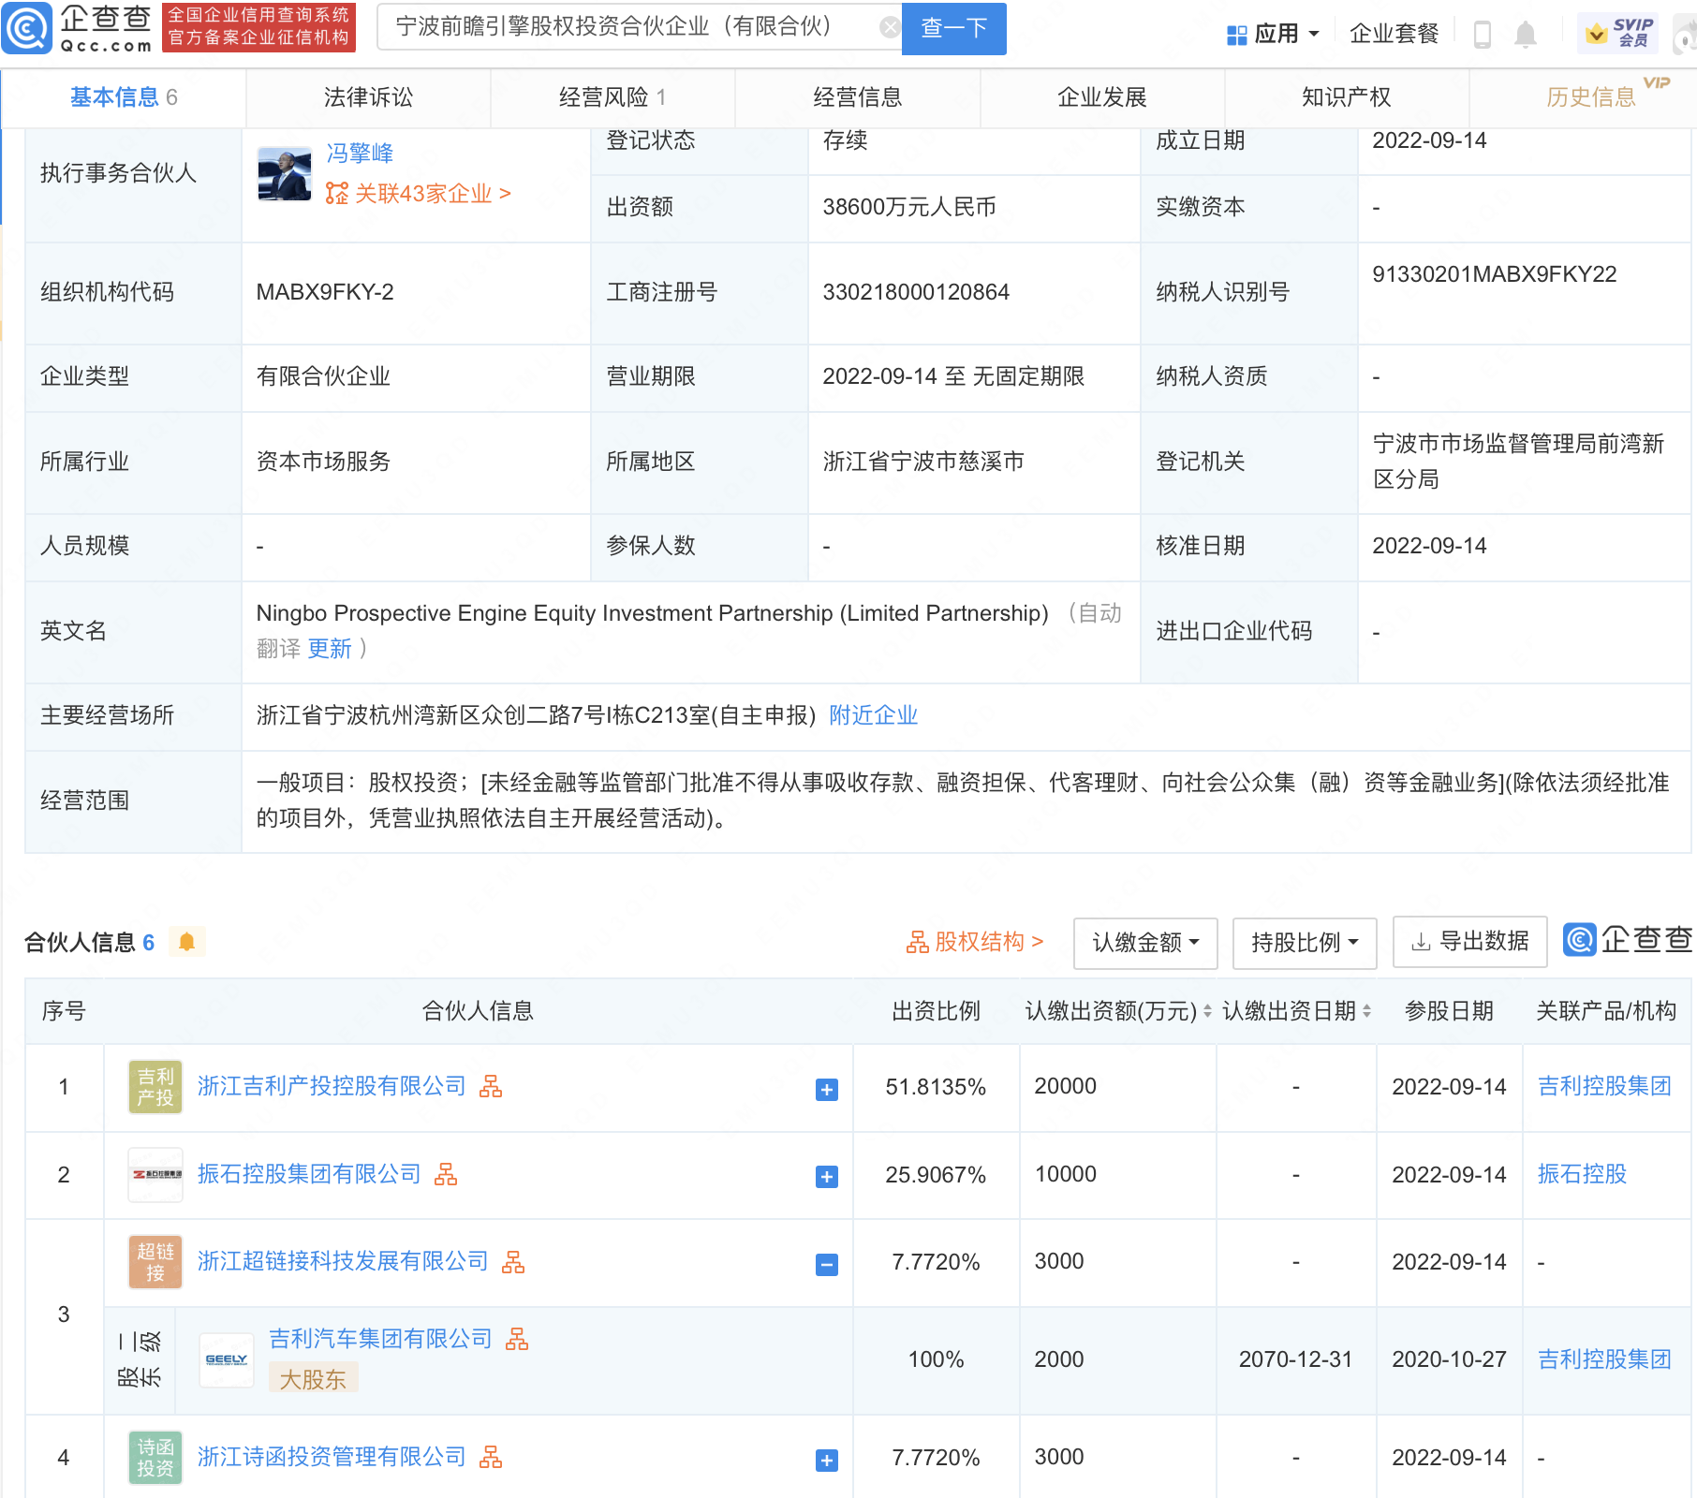The image size is (1697, 1498).
Task: Expand shareholders of 振石控股集团有限公司
Action: click(826, 1177)
